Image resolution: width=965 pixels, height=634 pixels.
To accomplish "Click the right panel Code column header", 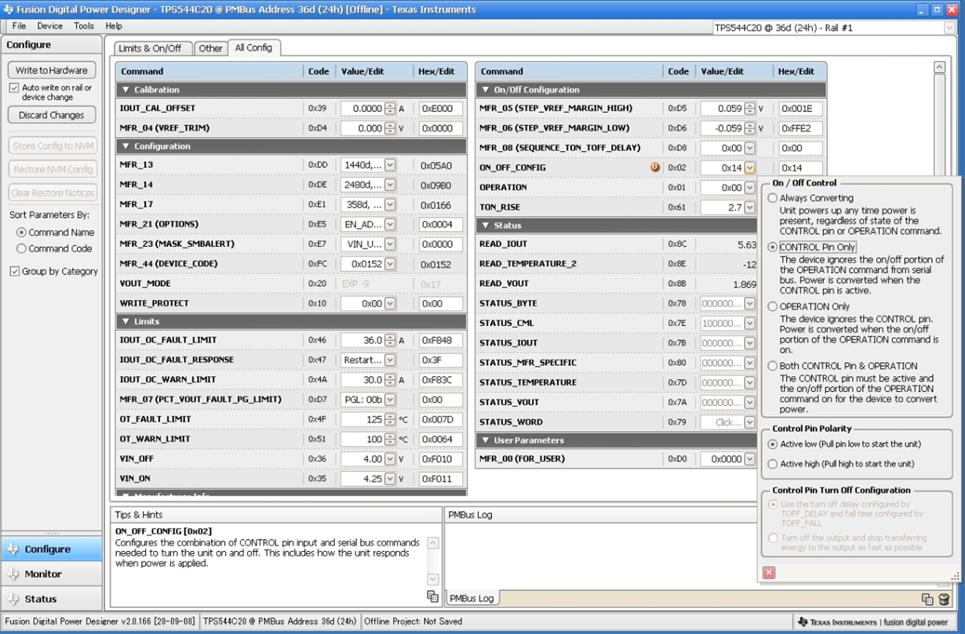I will tap(679, 71).
